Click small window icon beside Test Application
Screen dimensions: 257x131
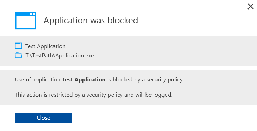coord(18,46)
